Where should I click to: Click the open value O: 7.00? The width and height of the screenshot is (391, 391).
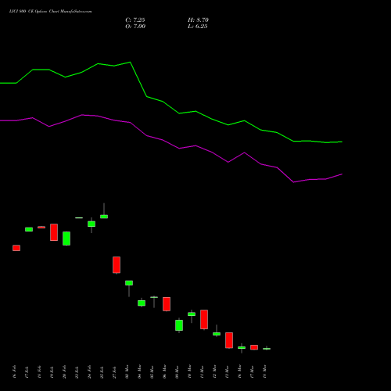pos(135,26)
